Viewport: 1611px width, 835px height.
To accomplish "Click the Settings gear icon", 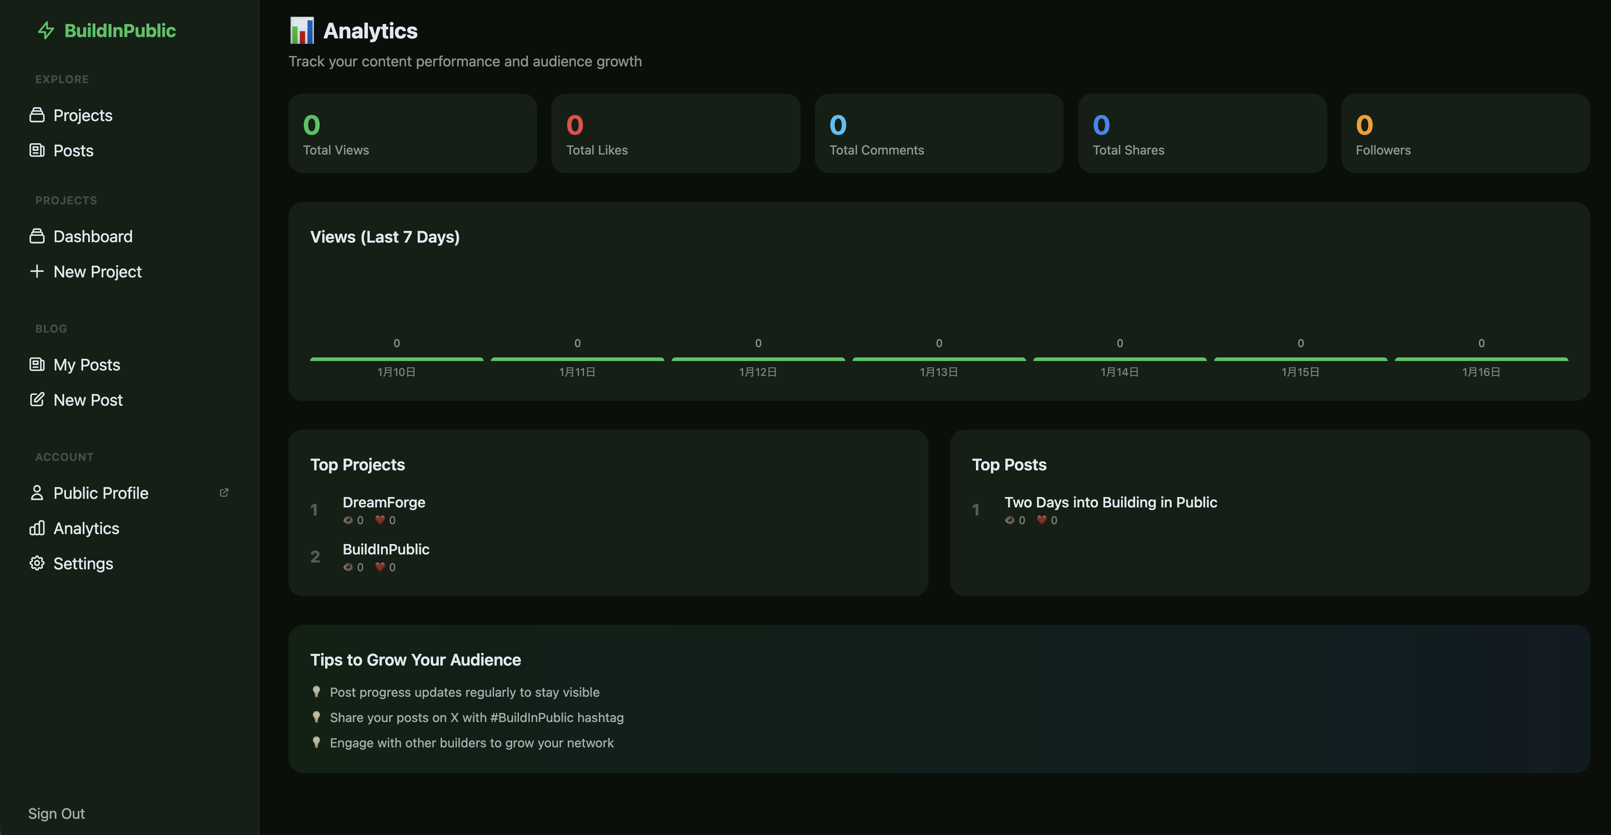I will pyautogui.click(x=37, y=563).
